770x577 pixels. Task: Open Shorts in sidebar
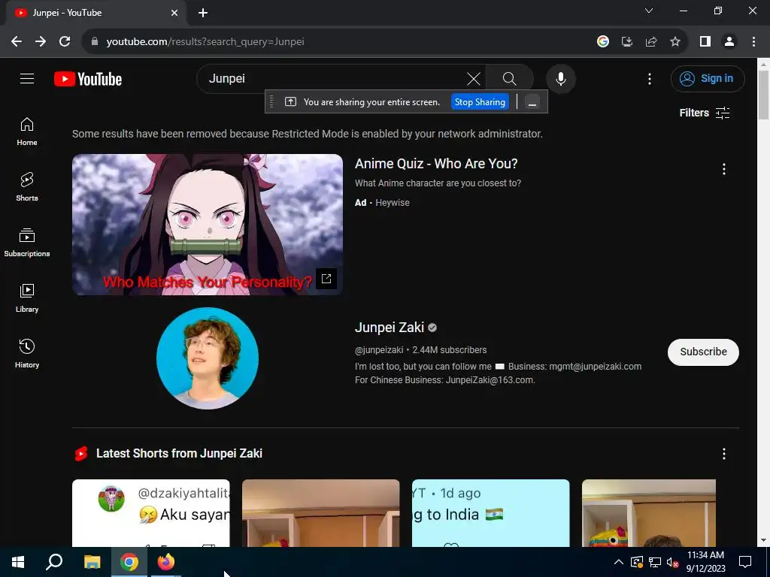(27, 187)
